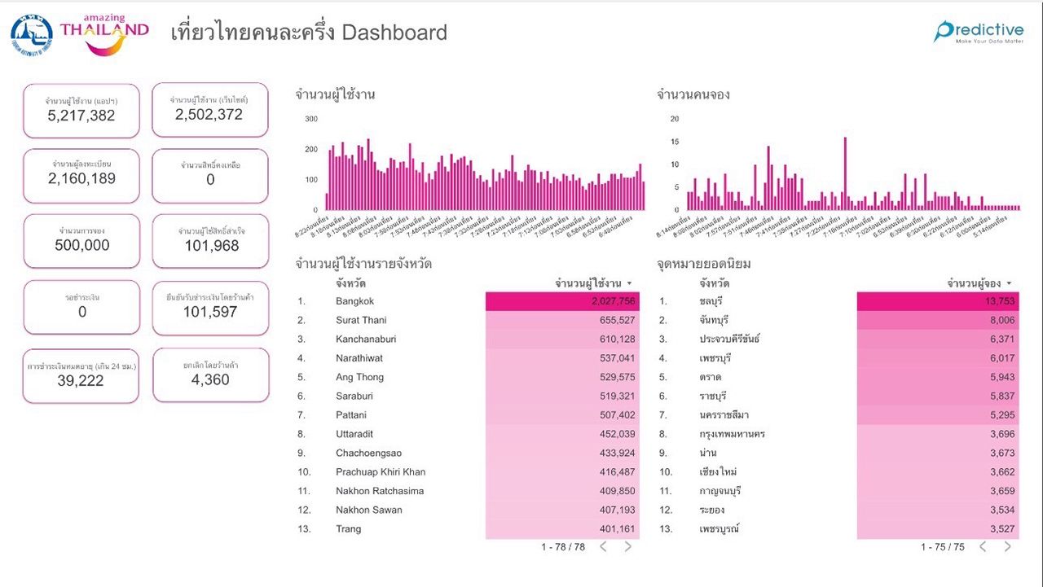The image size is (1043, 587).
Task: Sort by จำนวนผู้ใช้งาน column arrow
Action: point(629,284)
